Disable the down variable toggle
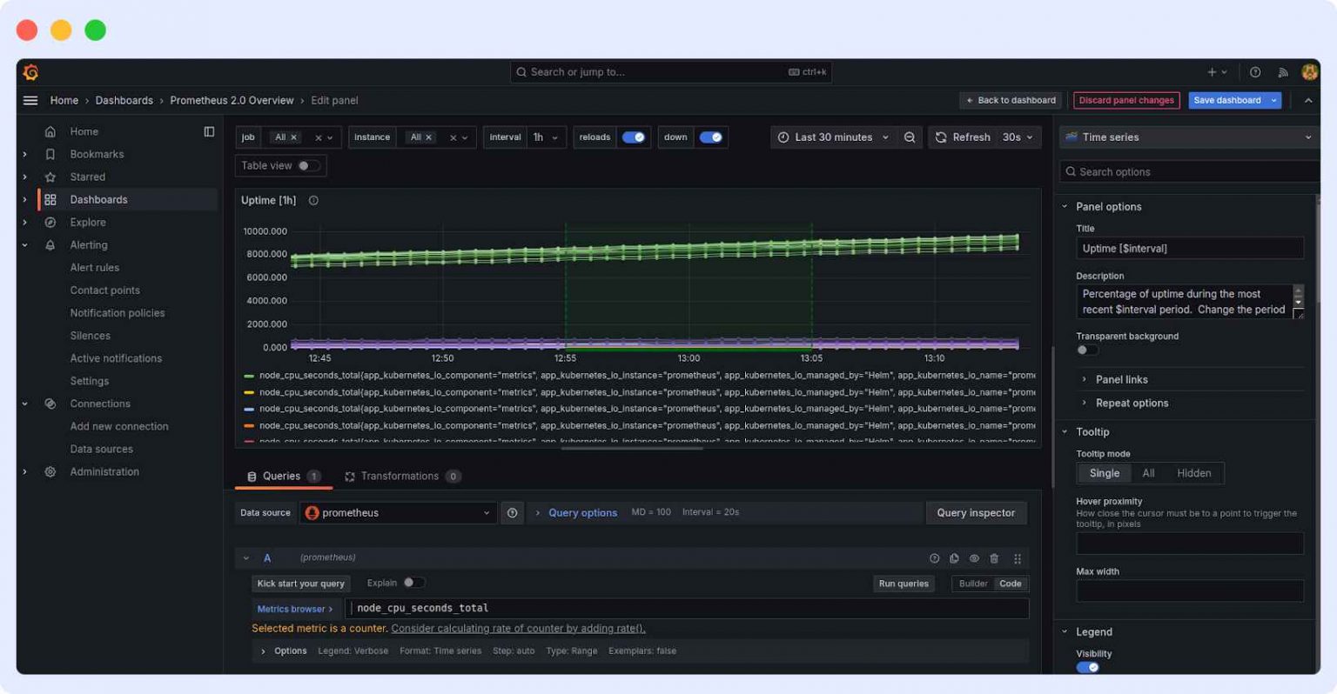 click(711, 137)
